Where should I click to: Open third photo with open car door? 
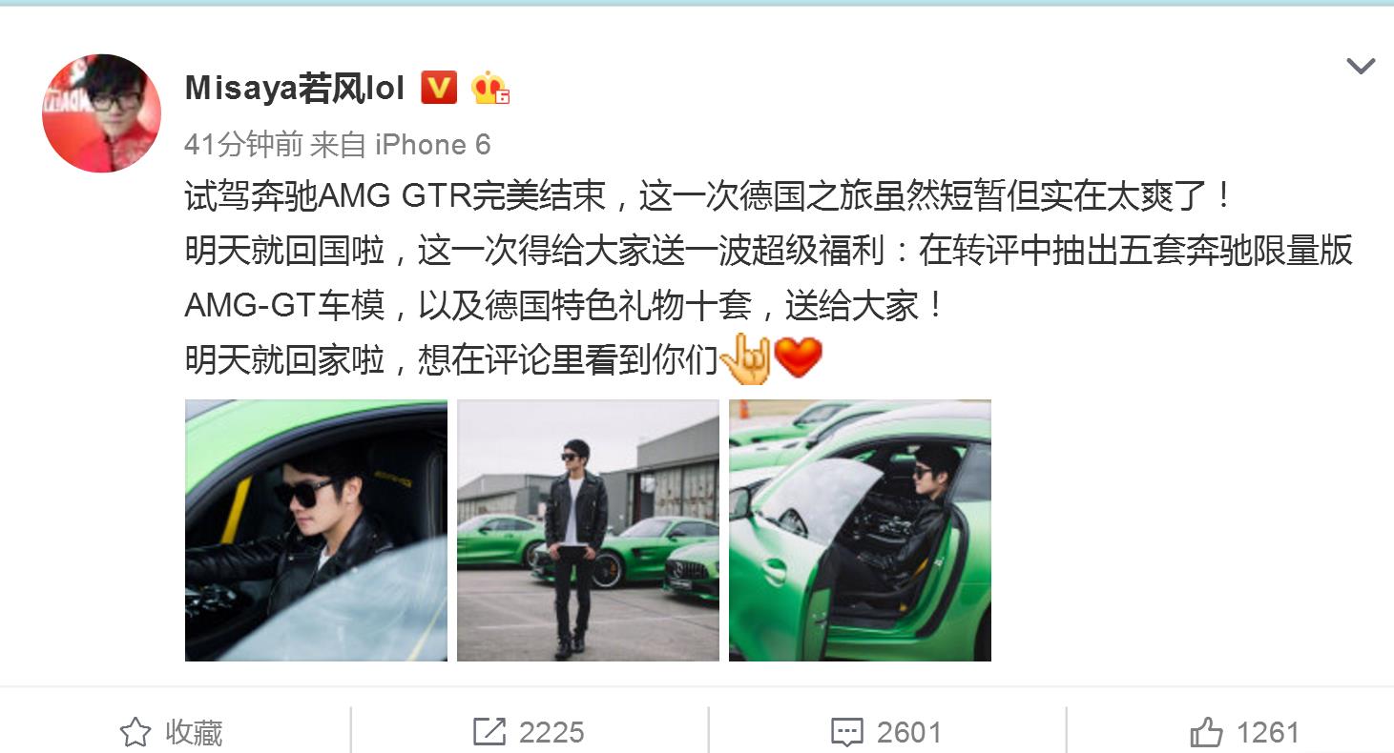point(860,530)
